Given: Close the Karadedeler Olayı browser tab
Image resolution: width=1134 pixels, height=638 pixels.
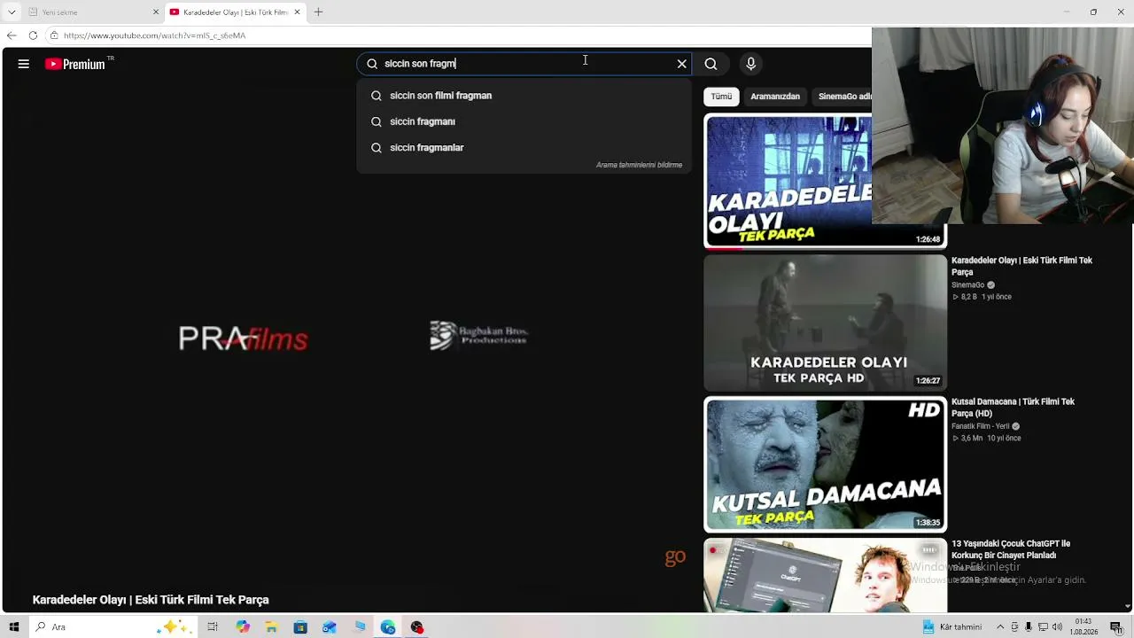Looking at the screenshot, I should pyautogui.click(x=298, y=12).
